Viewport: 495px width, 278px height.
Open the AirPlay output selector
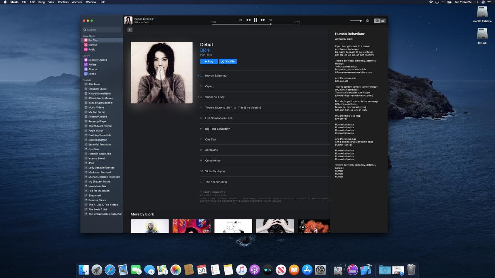pyautogui.click(x=367, y=21)
